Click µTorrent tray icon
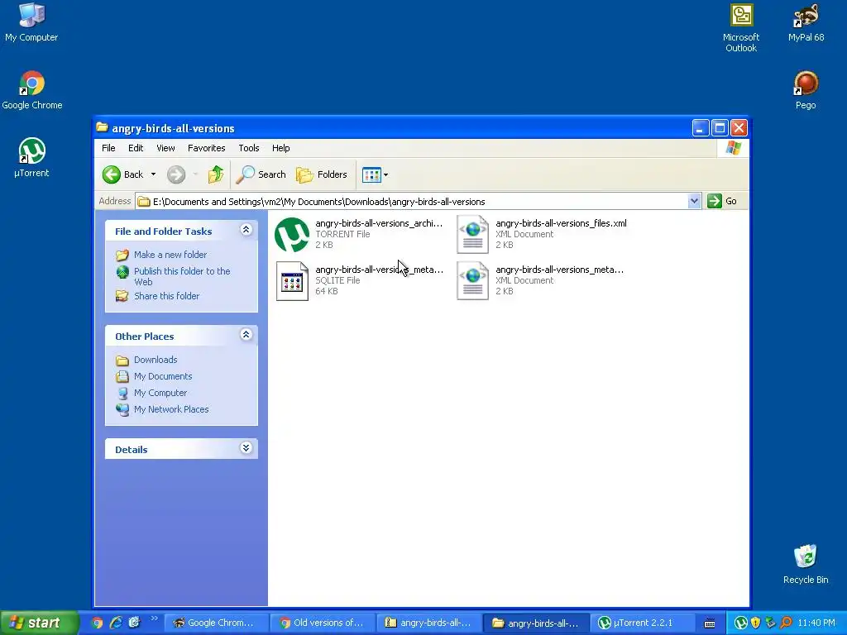This screenshot has height=635, width=847. pos(740,623)
